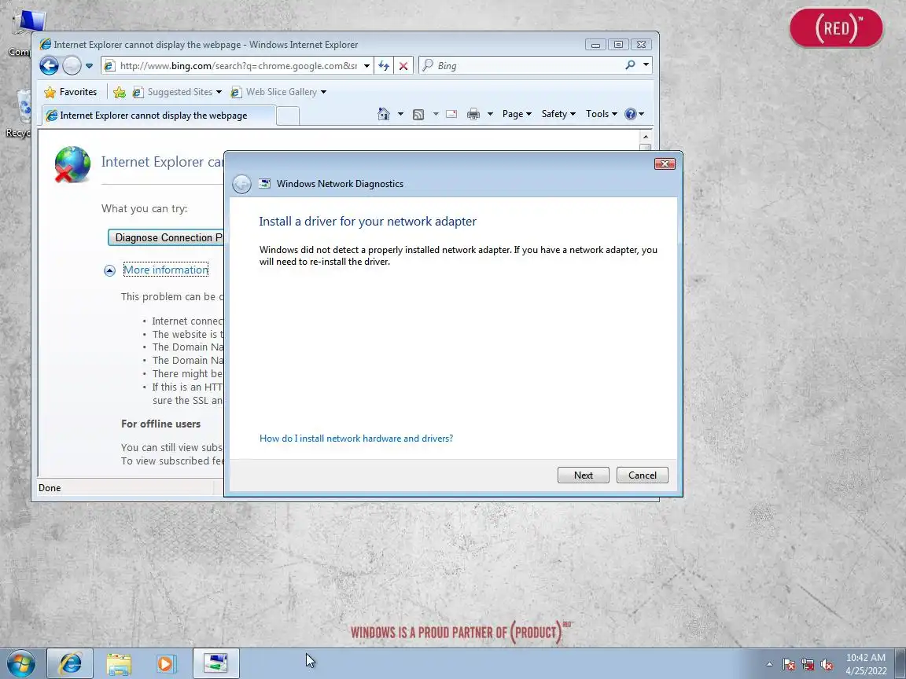Open a new blank tab
Viewport: 906px width, 679px height.
(x=288, y=116)
